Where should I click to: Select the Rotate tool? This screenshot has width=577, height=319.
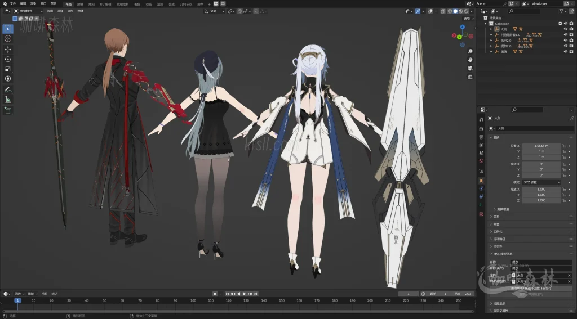8,59
